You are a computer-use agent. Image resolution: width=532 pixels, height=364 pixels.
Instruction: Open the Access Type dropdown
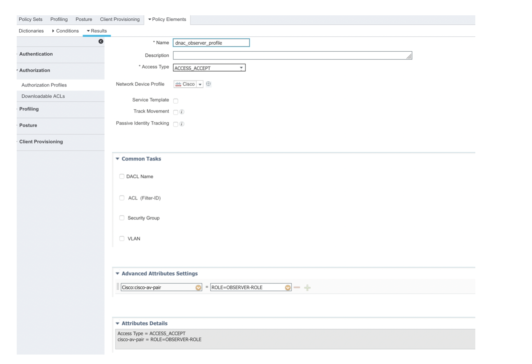coord(241,68)
